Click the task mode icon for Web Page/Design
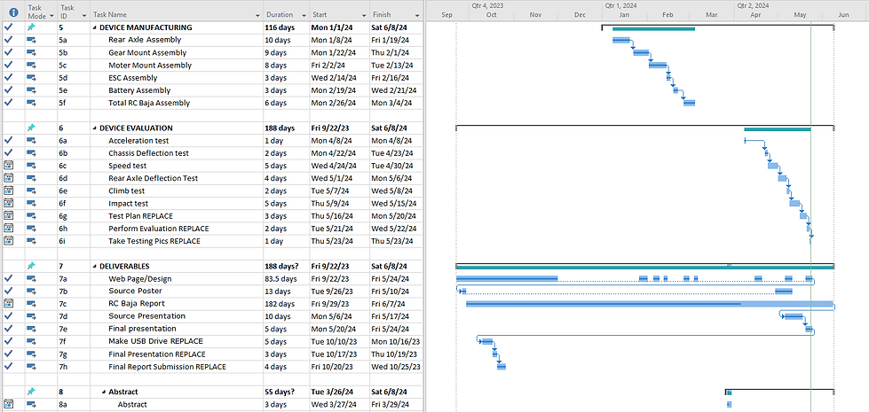Image resolution: width=869 pixels, height=412 pixels. pyautogui.click(x=32, y=278)
